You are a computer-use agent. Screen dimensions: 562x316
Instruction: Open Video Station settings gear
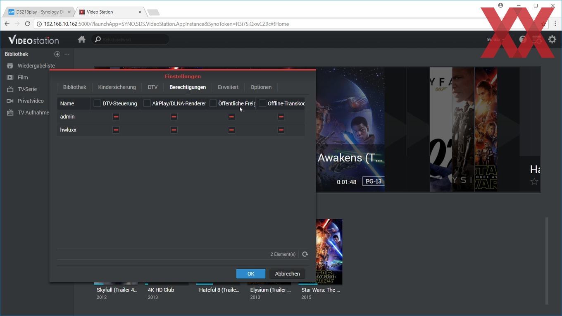(x=552, y=39)
